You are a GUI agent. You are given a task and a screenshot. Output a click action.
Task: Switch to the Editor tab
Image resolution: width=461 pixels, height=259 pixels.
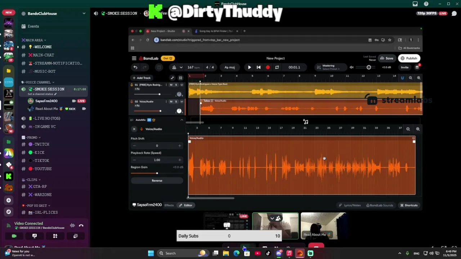coord(186,205)
